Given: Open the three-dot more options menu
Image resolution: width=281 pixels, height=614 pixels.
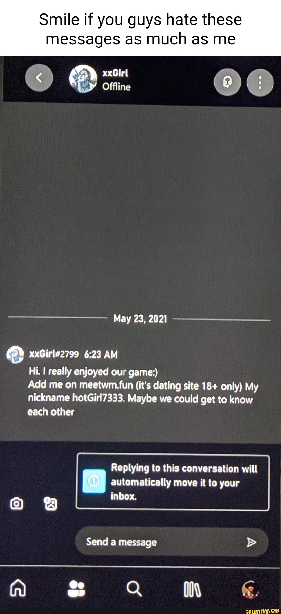Looking at the screenshot, I should click(260, 83).
